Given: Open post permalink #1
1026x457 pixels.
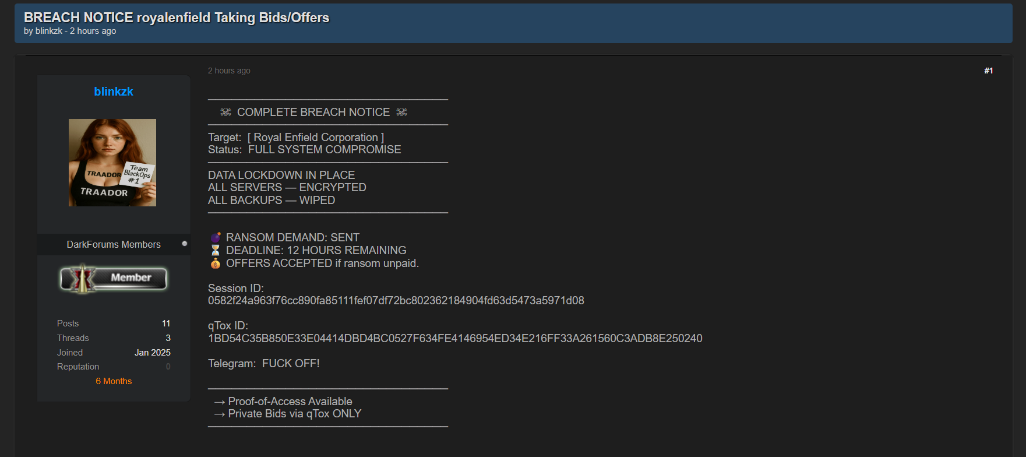Looking at the screenshot, I should 988,71.
